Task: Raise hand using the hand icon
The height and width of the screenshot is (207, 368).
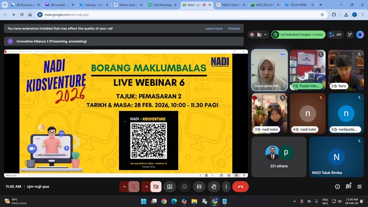Action: 213,187
